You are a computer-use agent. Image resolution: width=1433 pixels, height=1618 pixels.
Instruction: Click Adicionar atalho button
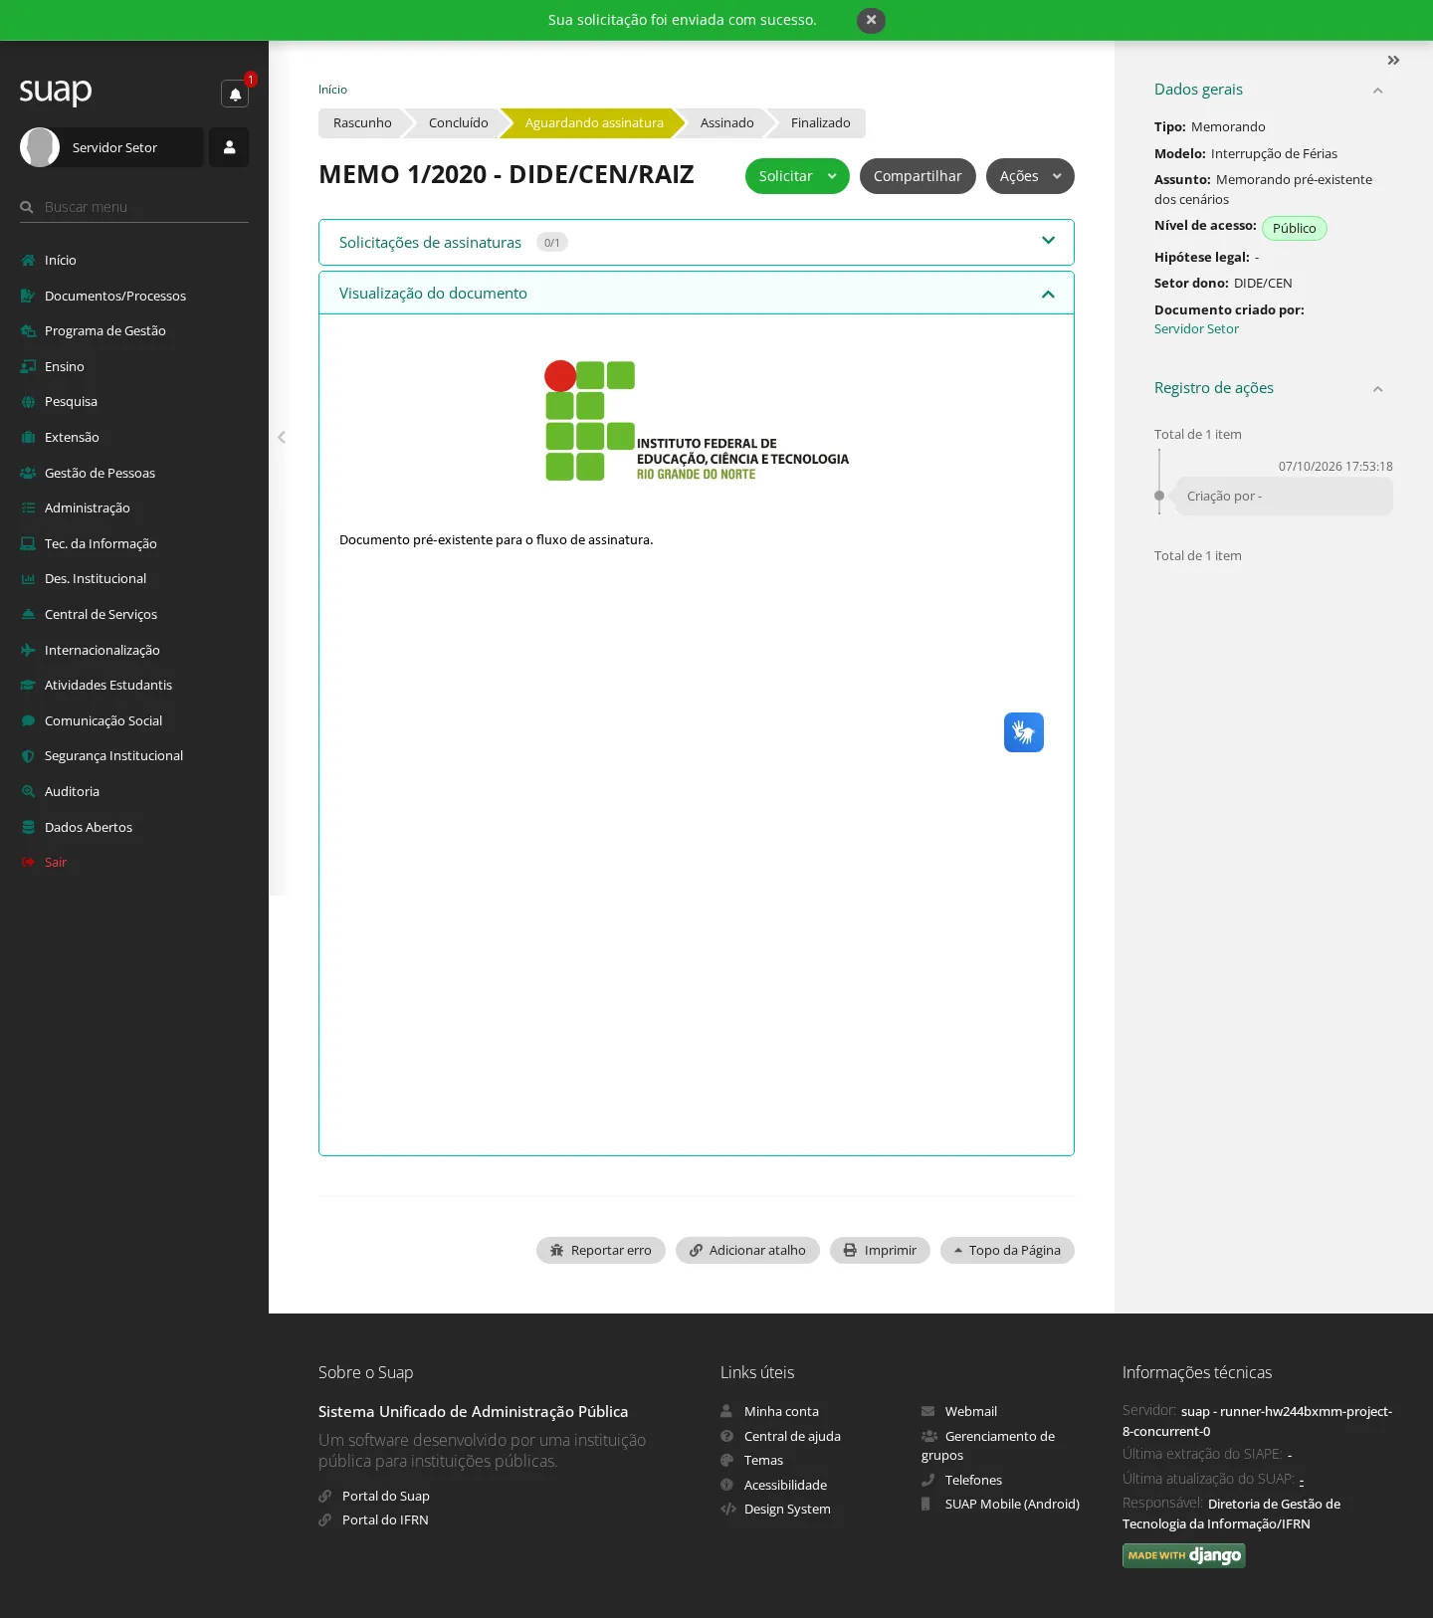747,1250
